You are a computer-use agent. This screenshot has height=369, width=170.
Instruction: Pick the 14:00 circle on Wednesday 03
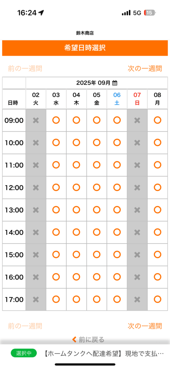pos(56,232)
